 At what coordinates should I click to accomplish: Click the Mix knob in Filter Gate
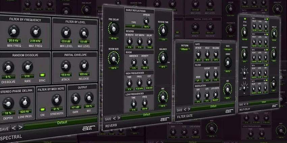point(228,89)
